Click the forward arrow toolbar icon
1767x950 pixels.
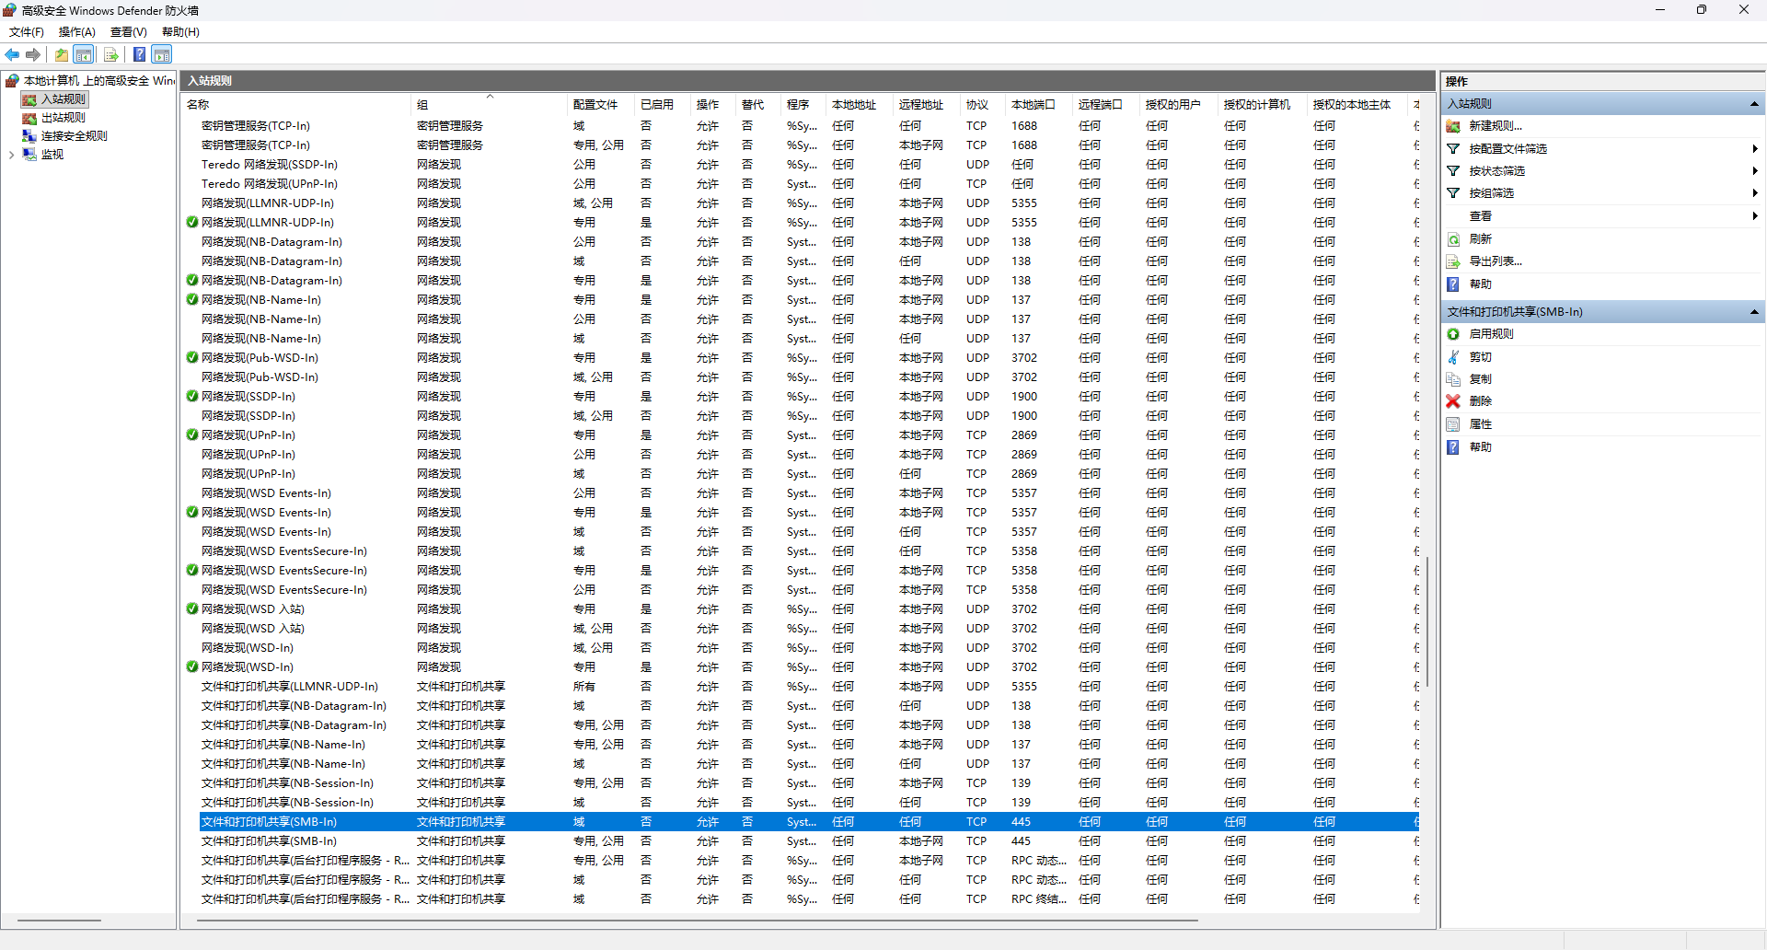coord(33,55)
